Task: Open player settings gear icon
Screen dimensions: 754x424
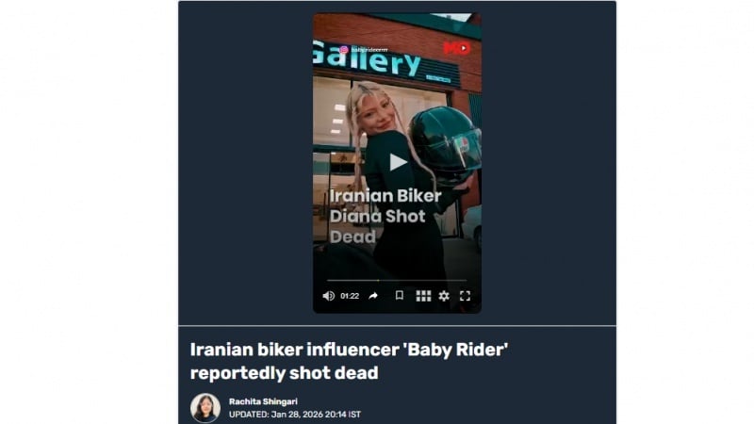Action: click(444, 296)
